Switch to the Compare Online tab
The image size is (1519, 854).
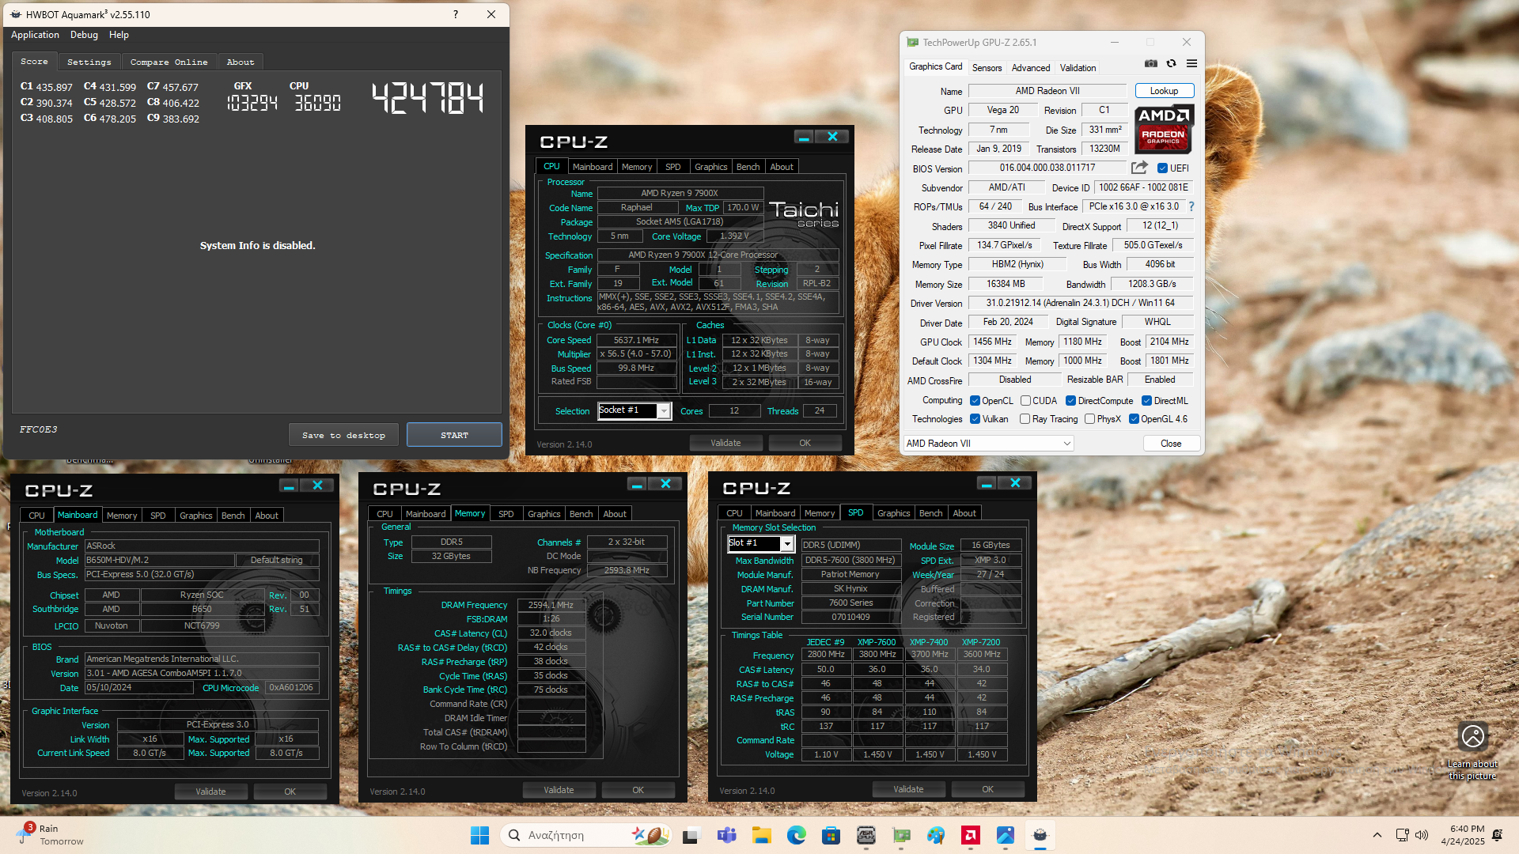pos(169,62)
